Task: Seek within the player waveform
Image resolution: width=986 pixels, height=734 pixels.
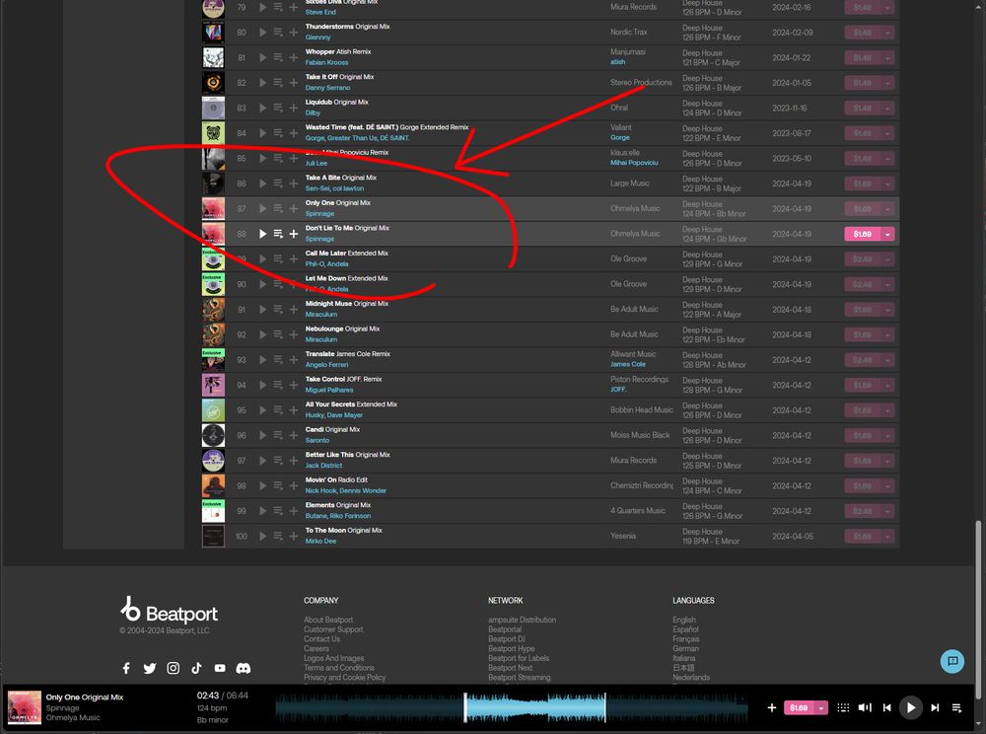Action: click(511, 707)
